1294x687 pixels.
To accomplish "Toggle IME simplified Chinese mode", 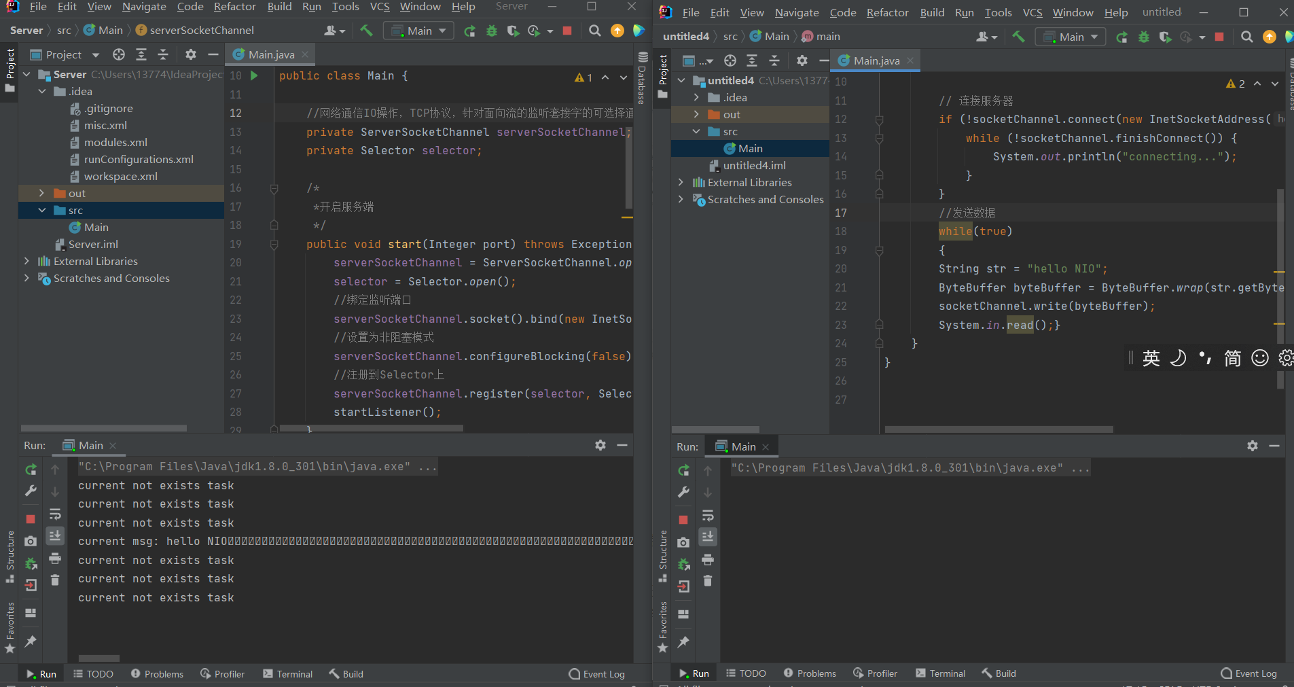I will [x=1233, y=358].
